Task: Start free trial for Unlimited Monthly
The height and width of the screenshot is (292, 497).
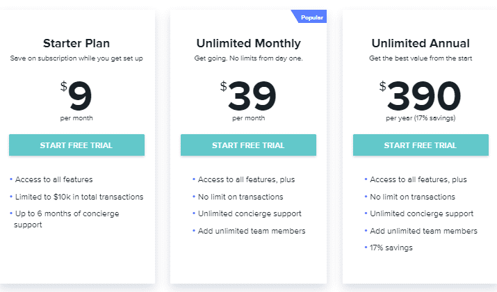Action: click(x=248, y=145)
